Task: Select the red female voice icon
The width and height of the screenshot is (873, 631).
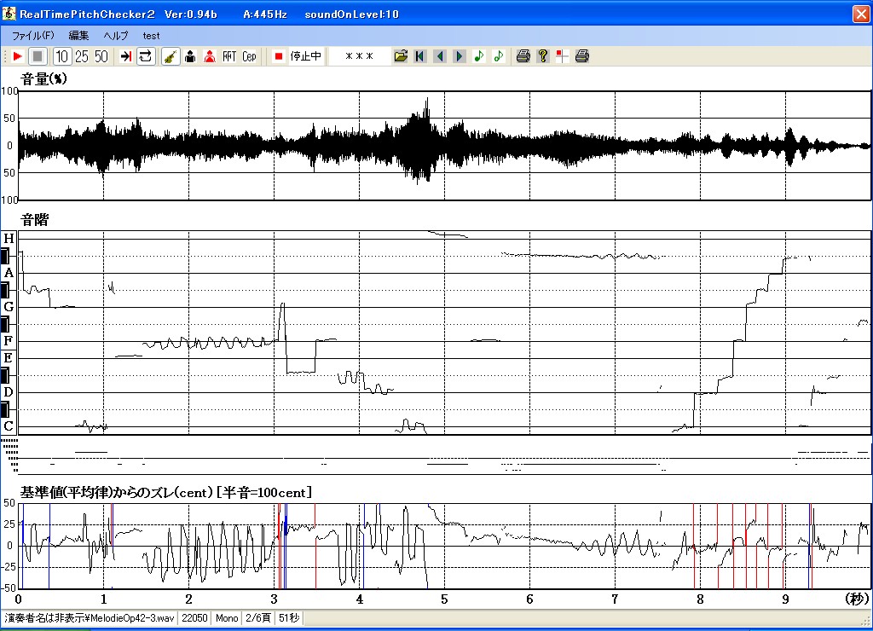Action: [x=210, y=56]
